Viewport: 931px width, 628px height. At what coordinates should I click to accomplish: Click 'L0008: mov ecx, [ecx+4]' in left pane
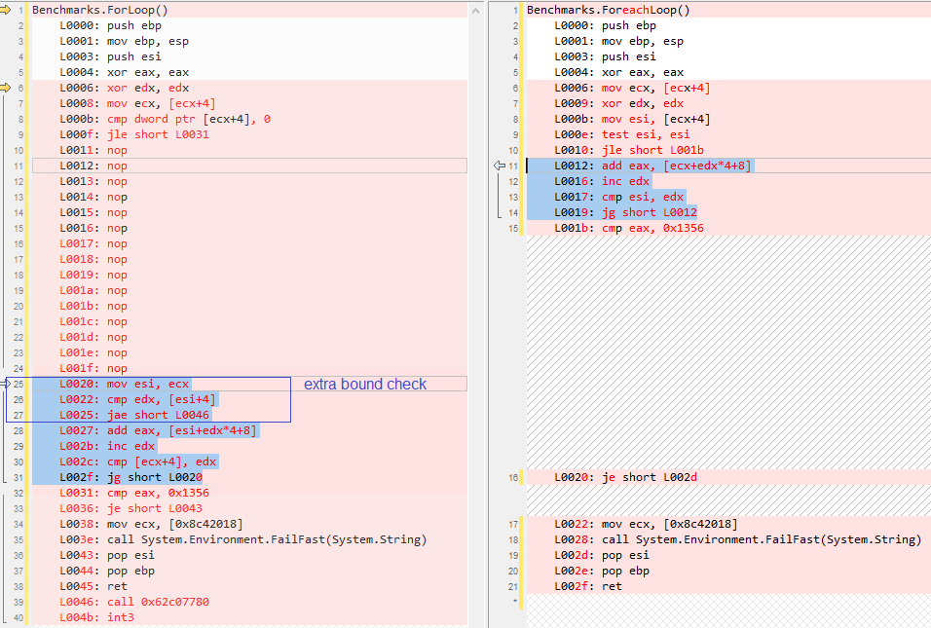pos(137,103)
